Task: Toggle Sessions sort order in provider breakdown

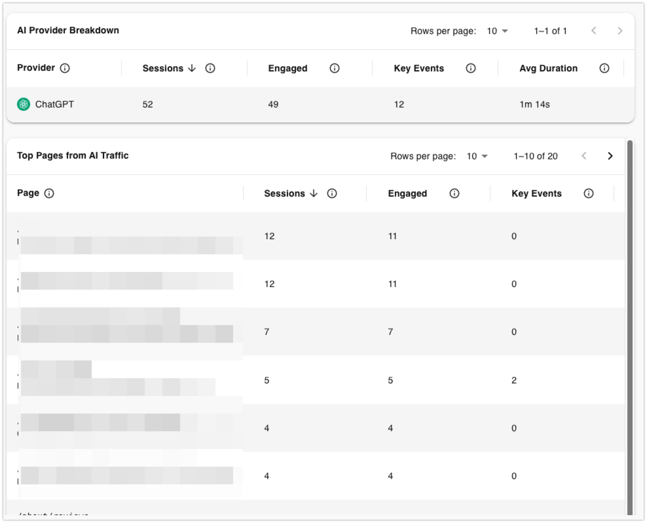Action: coord(192,68)
